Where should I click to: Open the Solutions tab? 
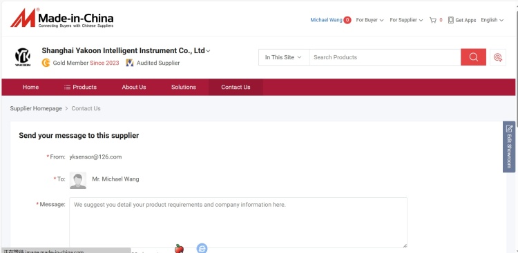pos(183,87)
